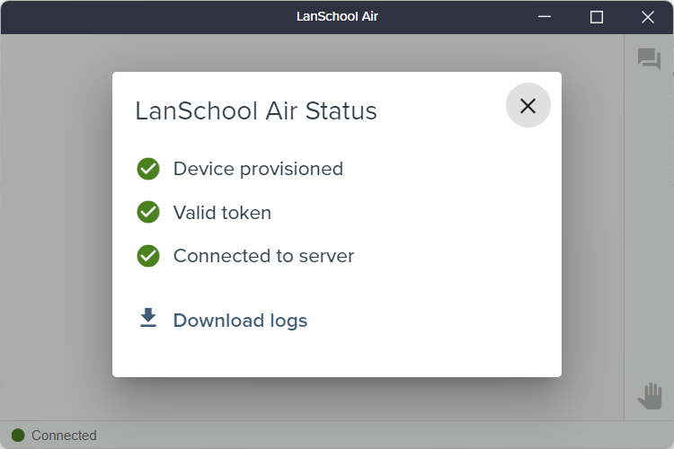Select the Valid token text
Screen dimensions: 674x449
click(x=222, y=213)
